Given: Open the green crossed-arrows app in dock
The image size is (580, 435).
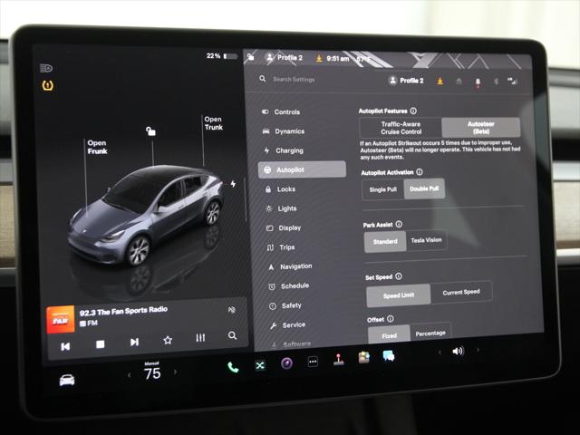Looking at the screenshot, I should coord(260,365).
